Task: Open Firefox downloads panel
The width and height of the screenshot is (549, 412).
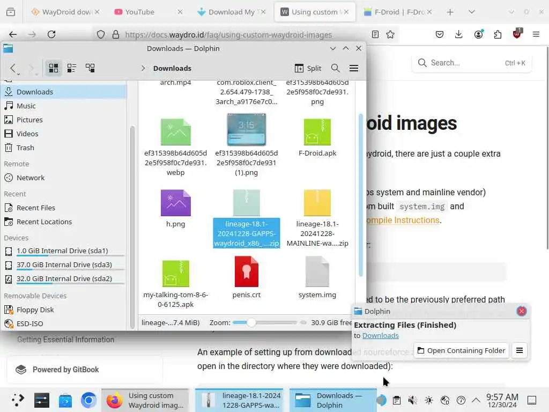Action: 459,34
